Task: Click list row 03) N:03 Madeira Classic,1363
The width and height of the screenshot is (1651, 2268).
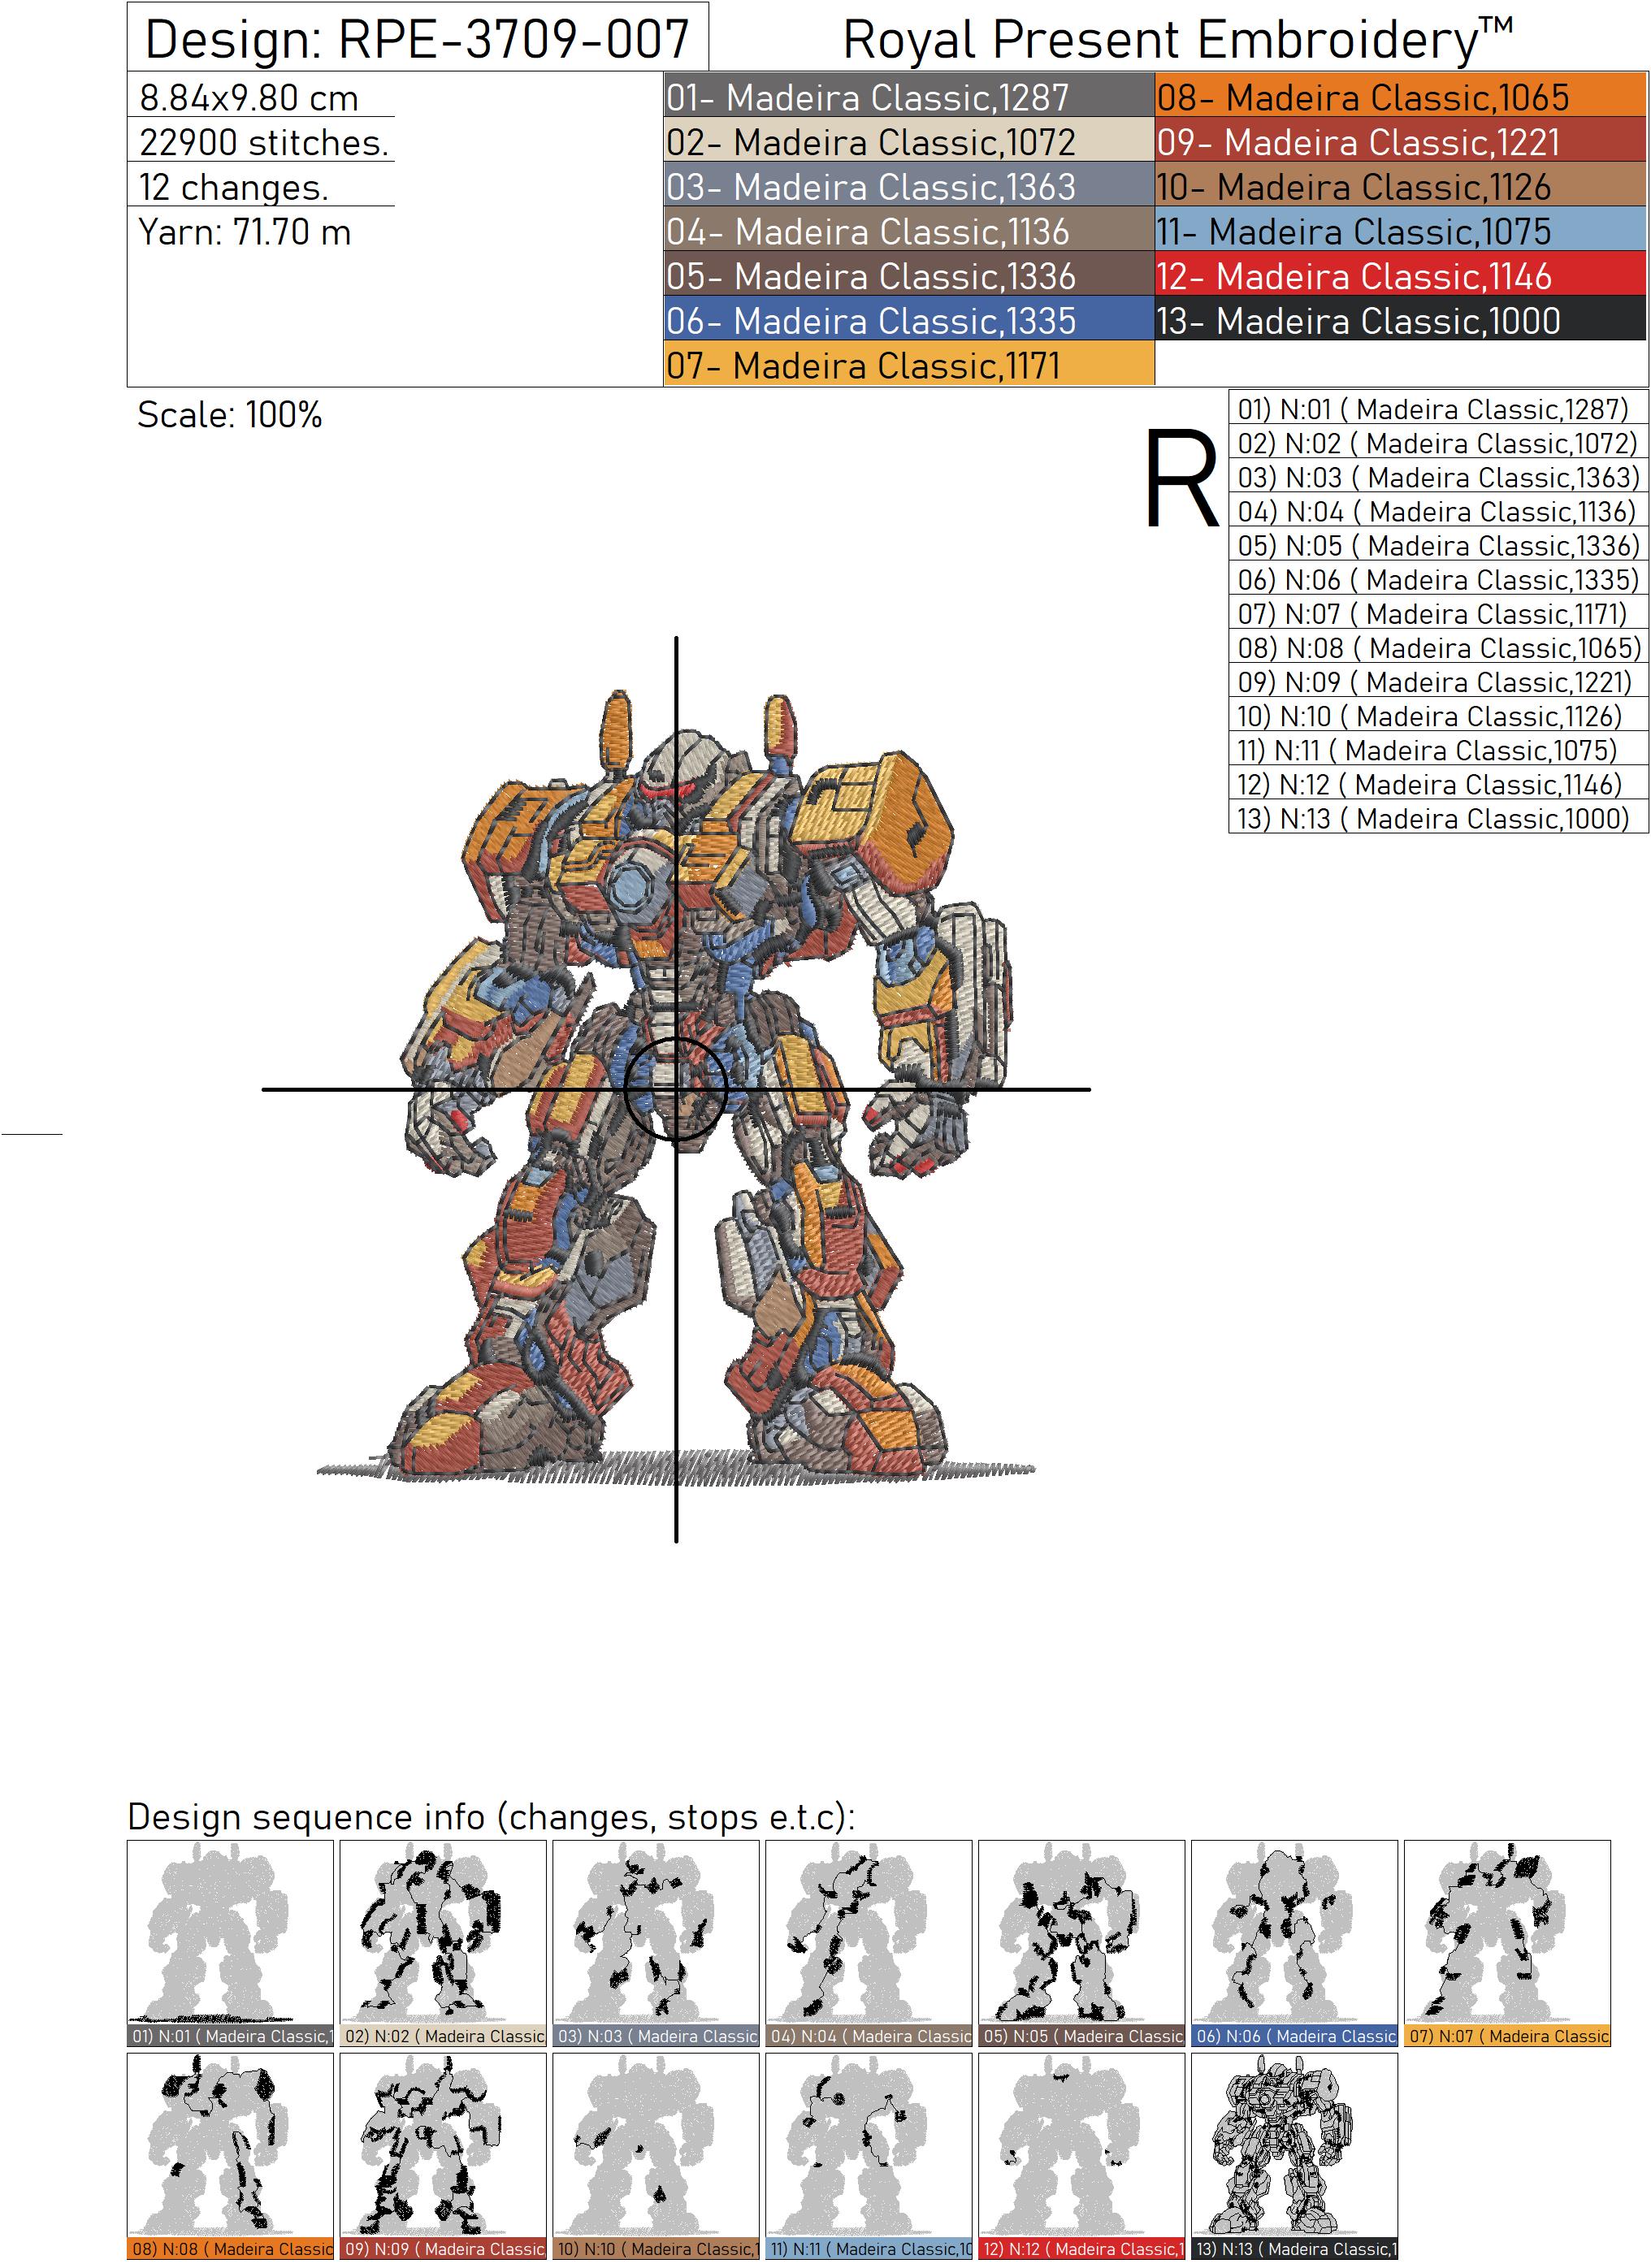Action: [1438, 477]
